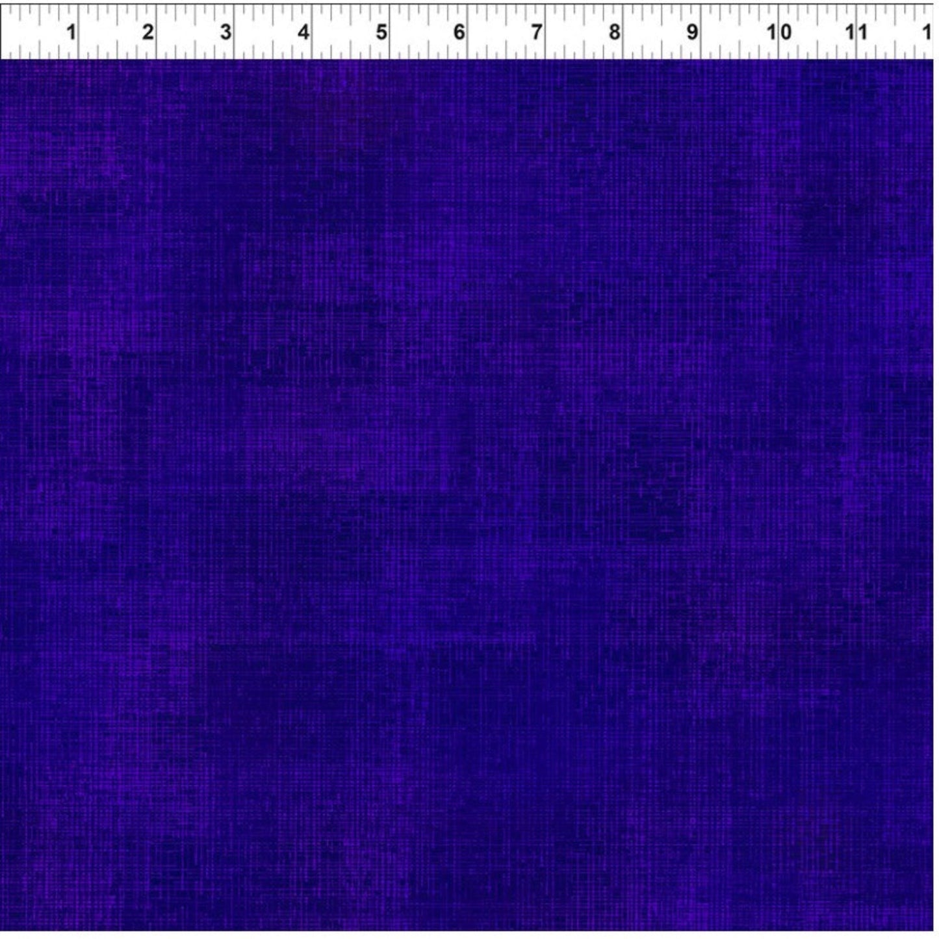Image resolution: width=939 pixels, height=939 pixels.
Task: Click the ruler's number 3 label
Action: click(x=225, y=32)
